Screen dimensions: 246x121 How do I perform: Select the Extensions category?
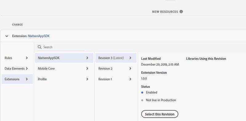17,79
